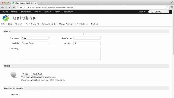Click inside the Summary text area

click(61, 53)
